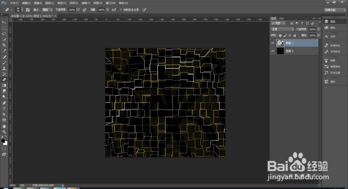This screenshot has width=348, height=189.
Task: Filter layers by adjustment layers
Action: (x=297, y=23)
